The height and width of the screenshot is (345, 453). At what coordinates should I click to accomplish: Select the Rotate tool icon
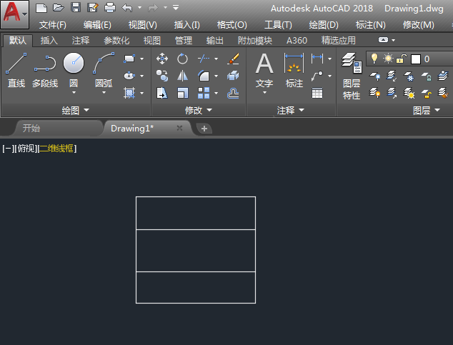click(182, 59)
